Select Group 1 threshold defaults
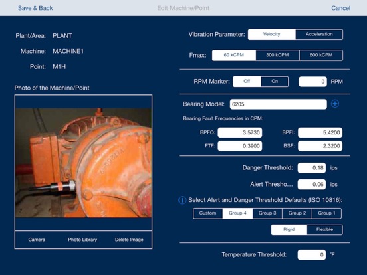 coord(326,213)
